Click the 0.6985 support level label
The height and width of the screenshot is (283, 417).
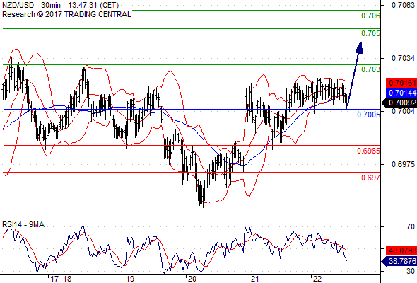(368, 151)
